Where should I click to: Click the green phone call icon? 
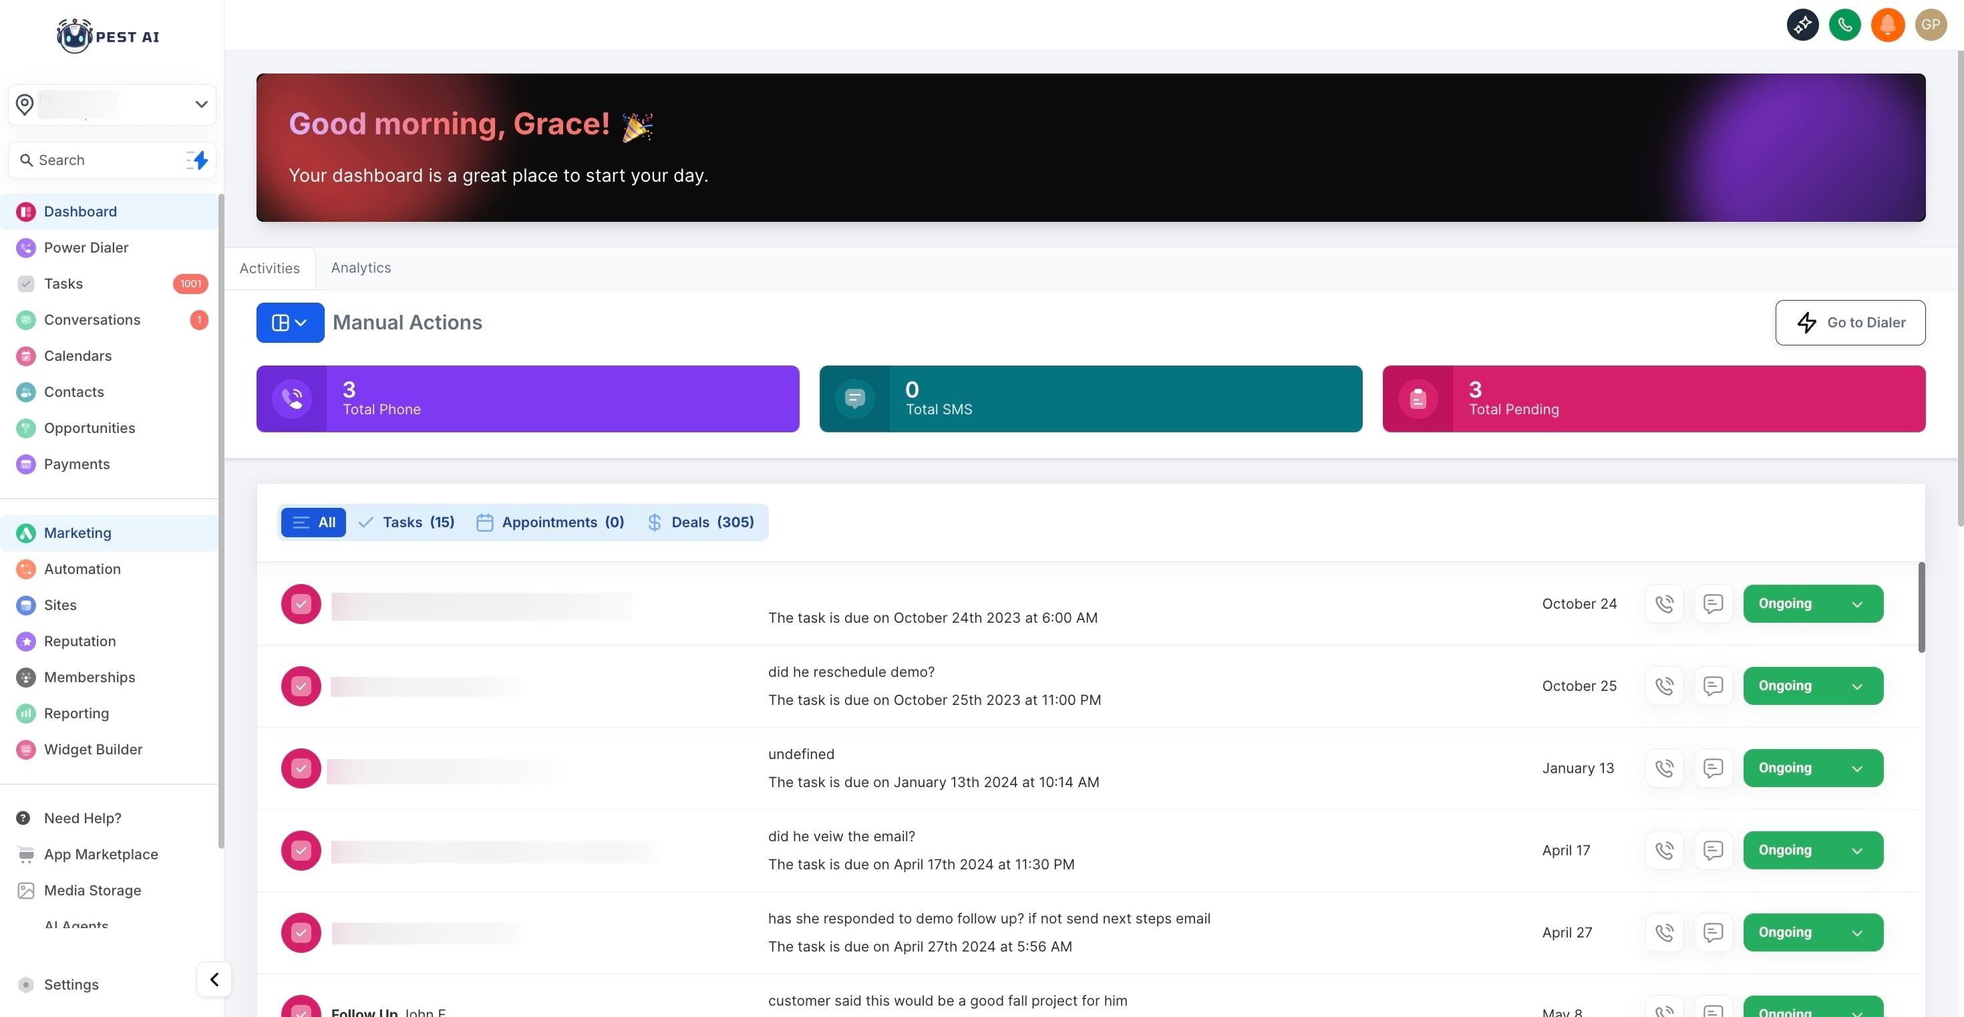pos(1844,25)
